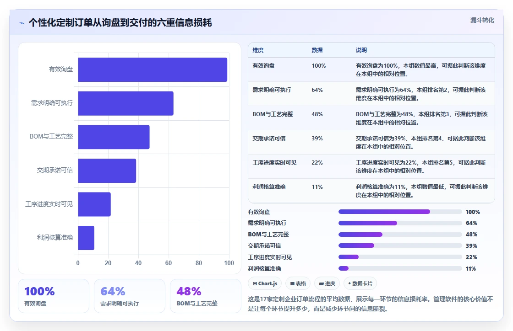Click the 数据 column header
The width and height of the screenshot is (513, 331).
317,50
